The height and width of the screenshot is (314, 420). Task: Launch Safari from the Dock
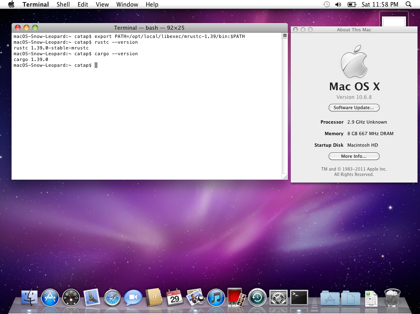pos(112,298)
